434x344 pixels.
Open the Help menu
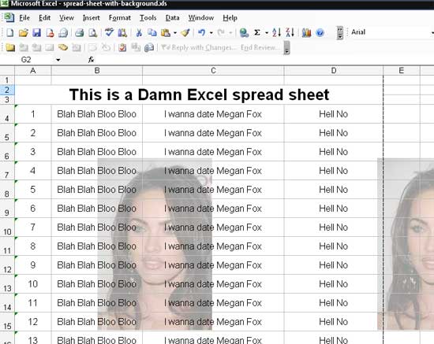(x=230, y=18)
